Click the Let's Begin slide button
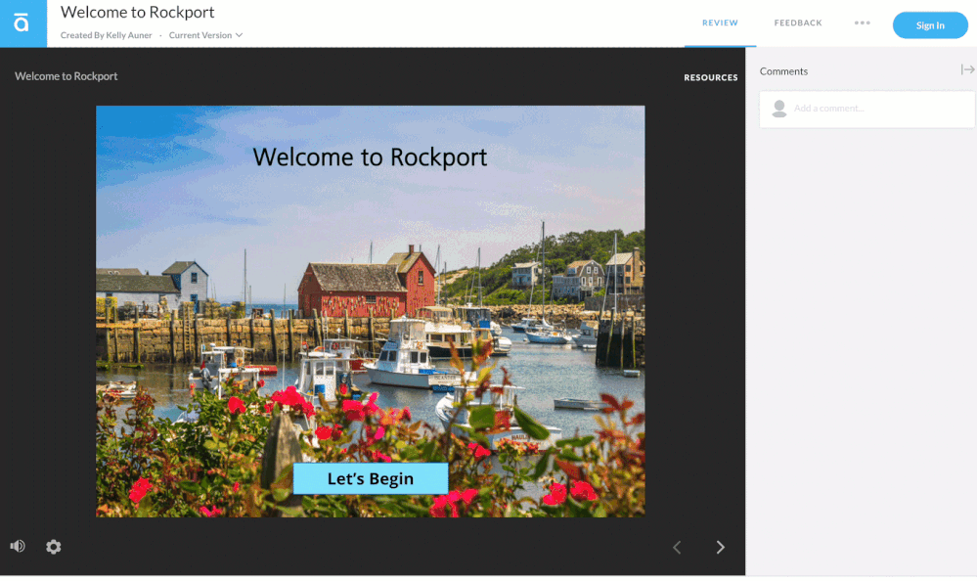This screenshot has height=581, width=977. tap(371, 478)
